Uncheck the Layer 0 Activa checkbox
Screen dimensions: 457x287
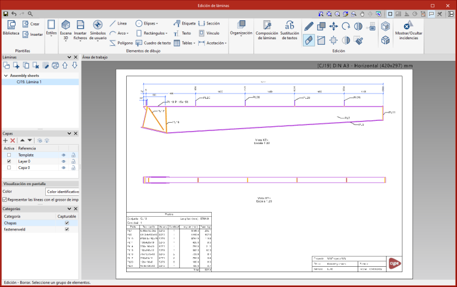pos(9,161)
